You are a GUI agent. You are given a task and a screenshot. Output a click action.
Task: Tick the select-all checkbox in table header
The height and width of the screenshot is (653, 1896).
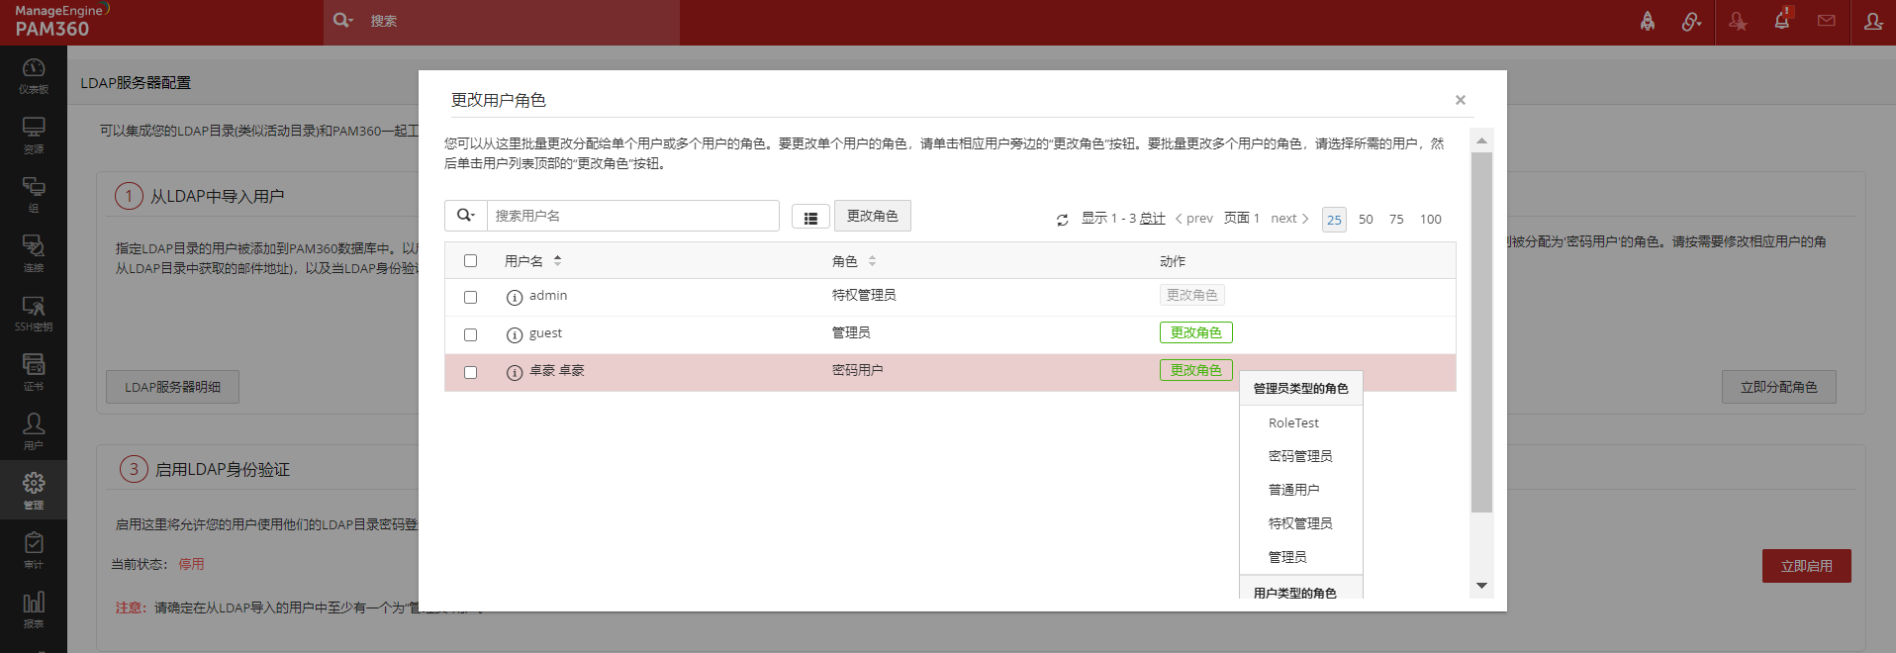coord(470,261)
